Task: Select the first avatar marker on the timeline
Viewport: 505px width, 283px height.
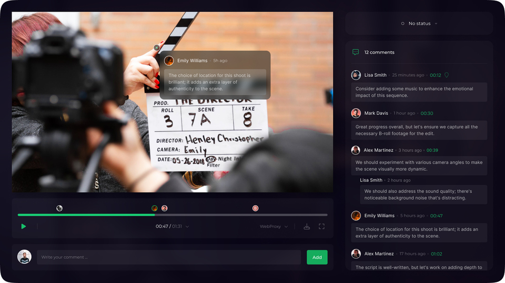Action: click(x=59, y=208)
